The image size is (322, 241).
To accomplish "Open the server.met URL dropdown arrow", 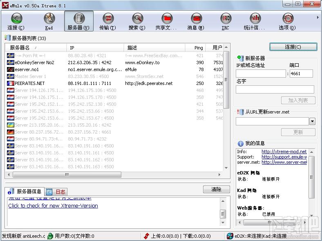I will [x=312, y=121].
